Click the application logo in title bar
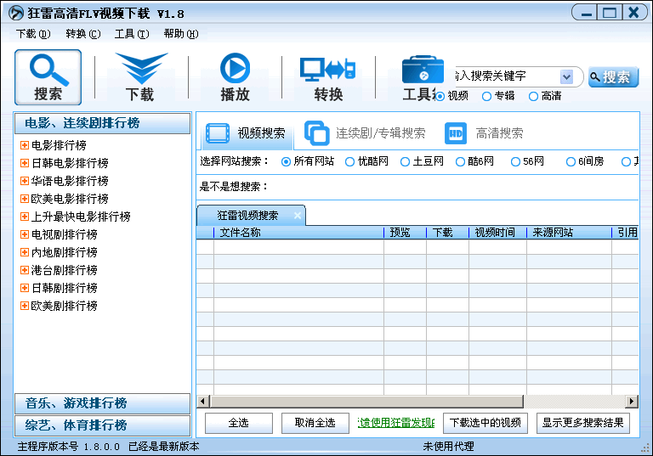The height and width of the screenshot is (456, 653). coord(16,13)
